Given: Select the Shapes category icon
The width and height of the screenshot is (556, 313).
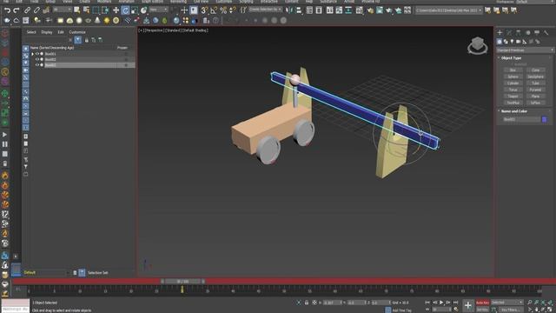Looking at the screenshot, I should tap(506, 42).
